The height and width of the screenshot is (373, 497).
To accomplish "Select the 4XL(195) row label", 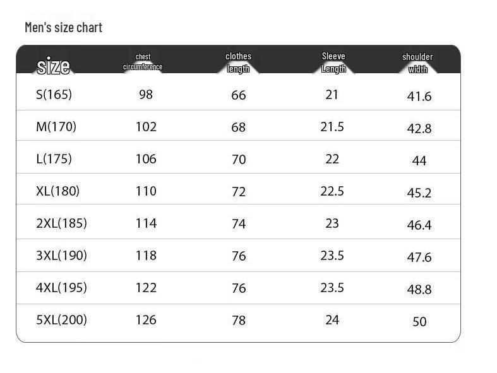I will (x=61, y=288).
